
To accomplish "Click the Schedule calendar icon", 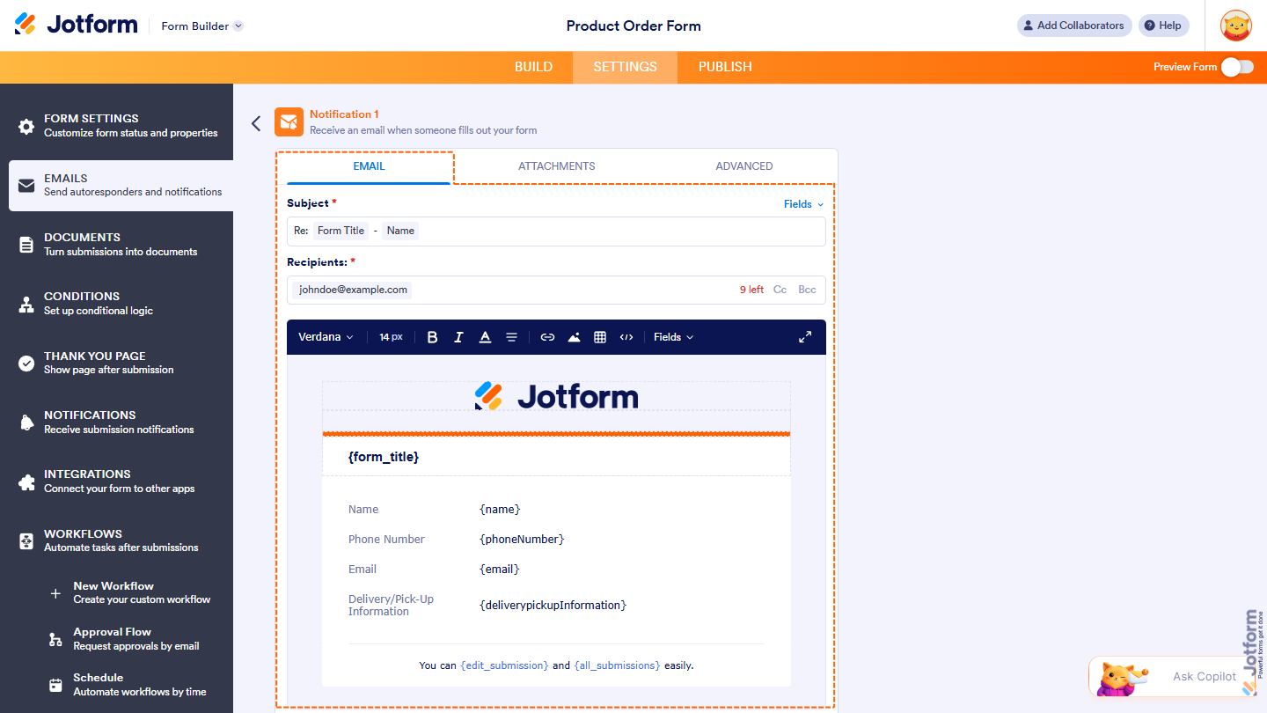I will click(x=55, y=685).
